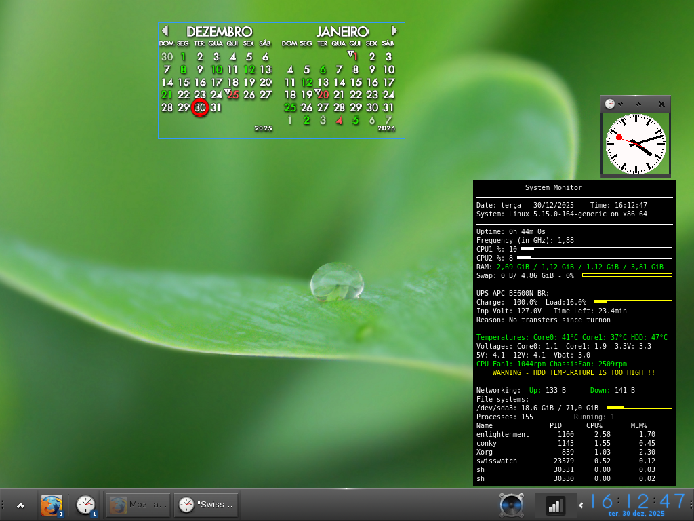
Task: Expand the tray arrow left of digital clock
Action: coord(581,505)
